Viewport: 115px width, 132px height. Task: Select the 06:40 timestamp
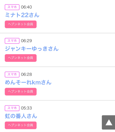pos(26,7)
